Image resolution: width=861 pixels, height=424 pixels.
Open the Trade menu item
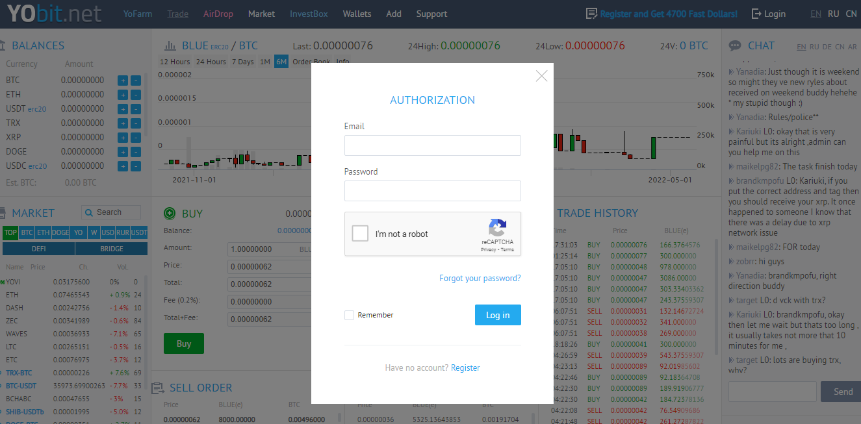[177, 14]
